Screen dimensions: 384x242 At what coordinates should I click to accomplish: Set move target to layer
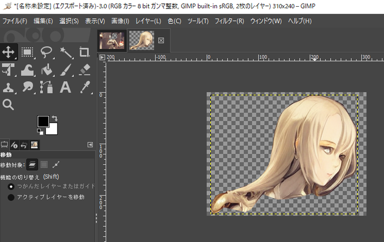pyautogui.click(x=32, y=165)
